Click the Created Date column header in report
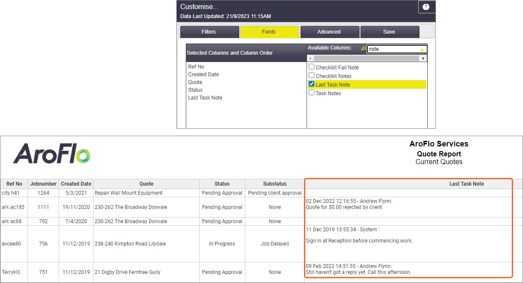 point(76,184)
